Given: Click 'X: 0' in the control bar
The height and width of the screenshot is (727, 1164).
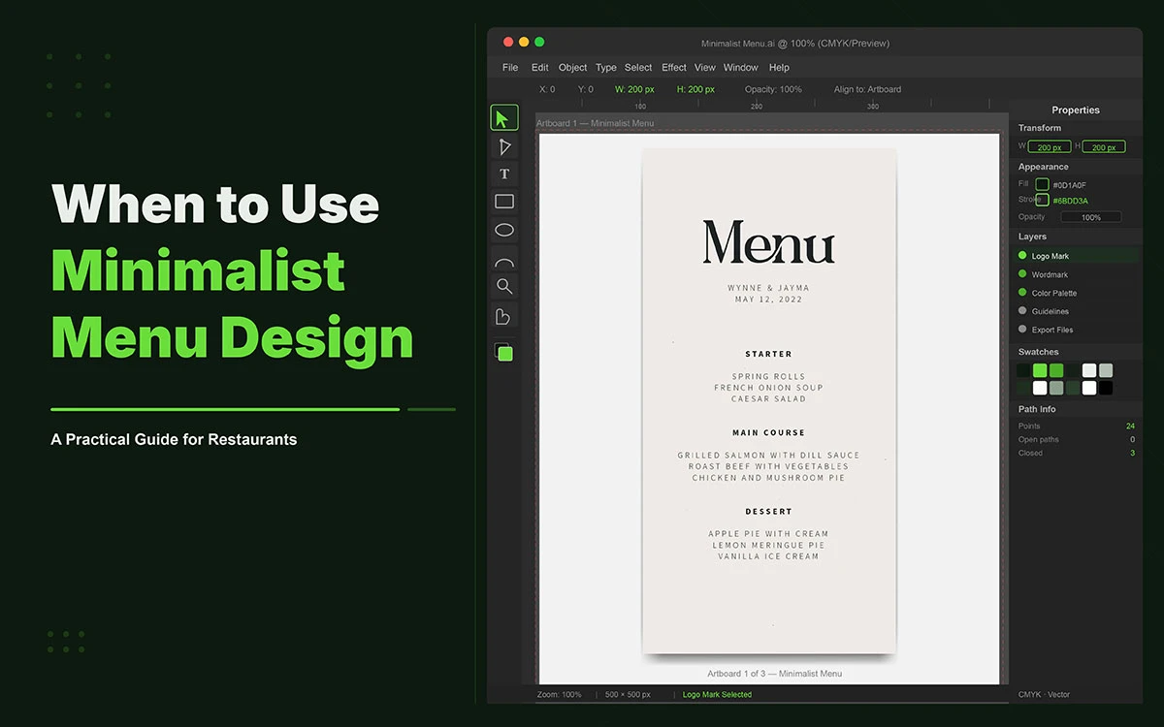Looking at the screenshot, I should pyautogui.click(x=547, y=89).
